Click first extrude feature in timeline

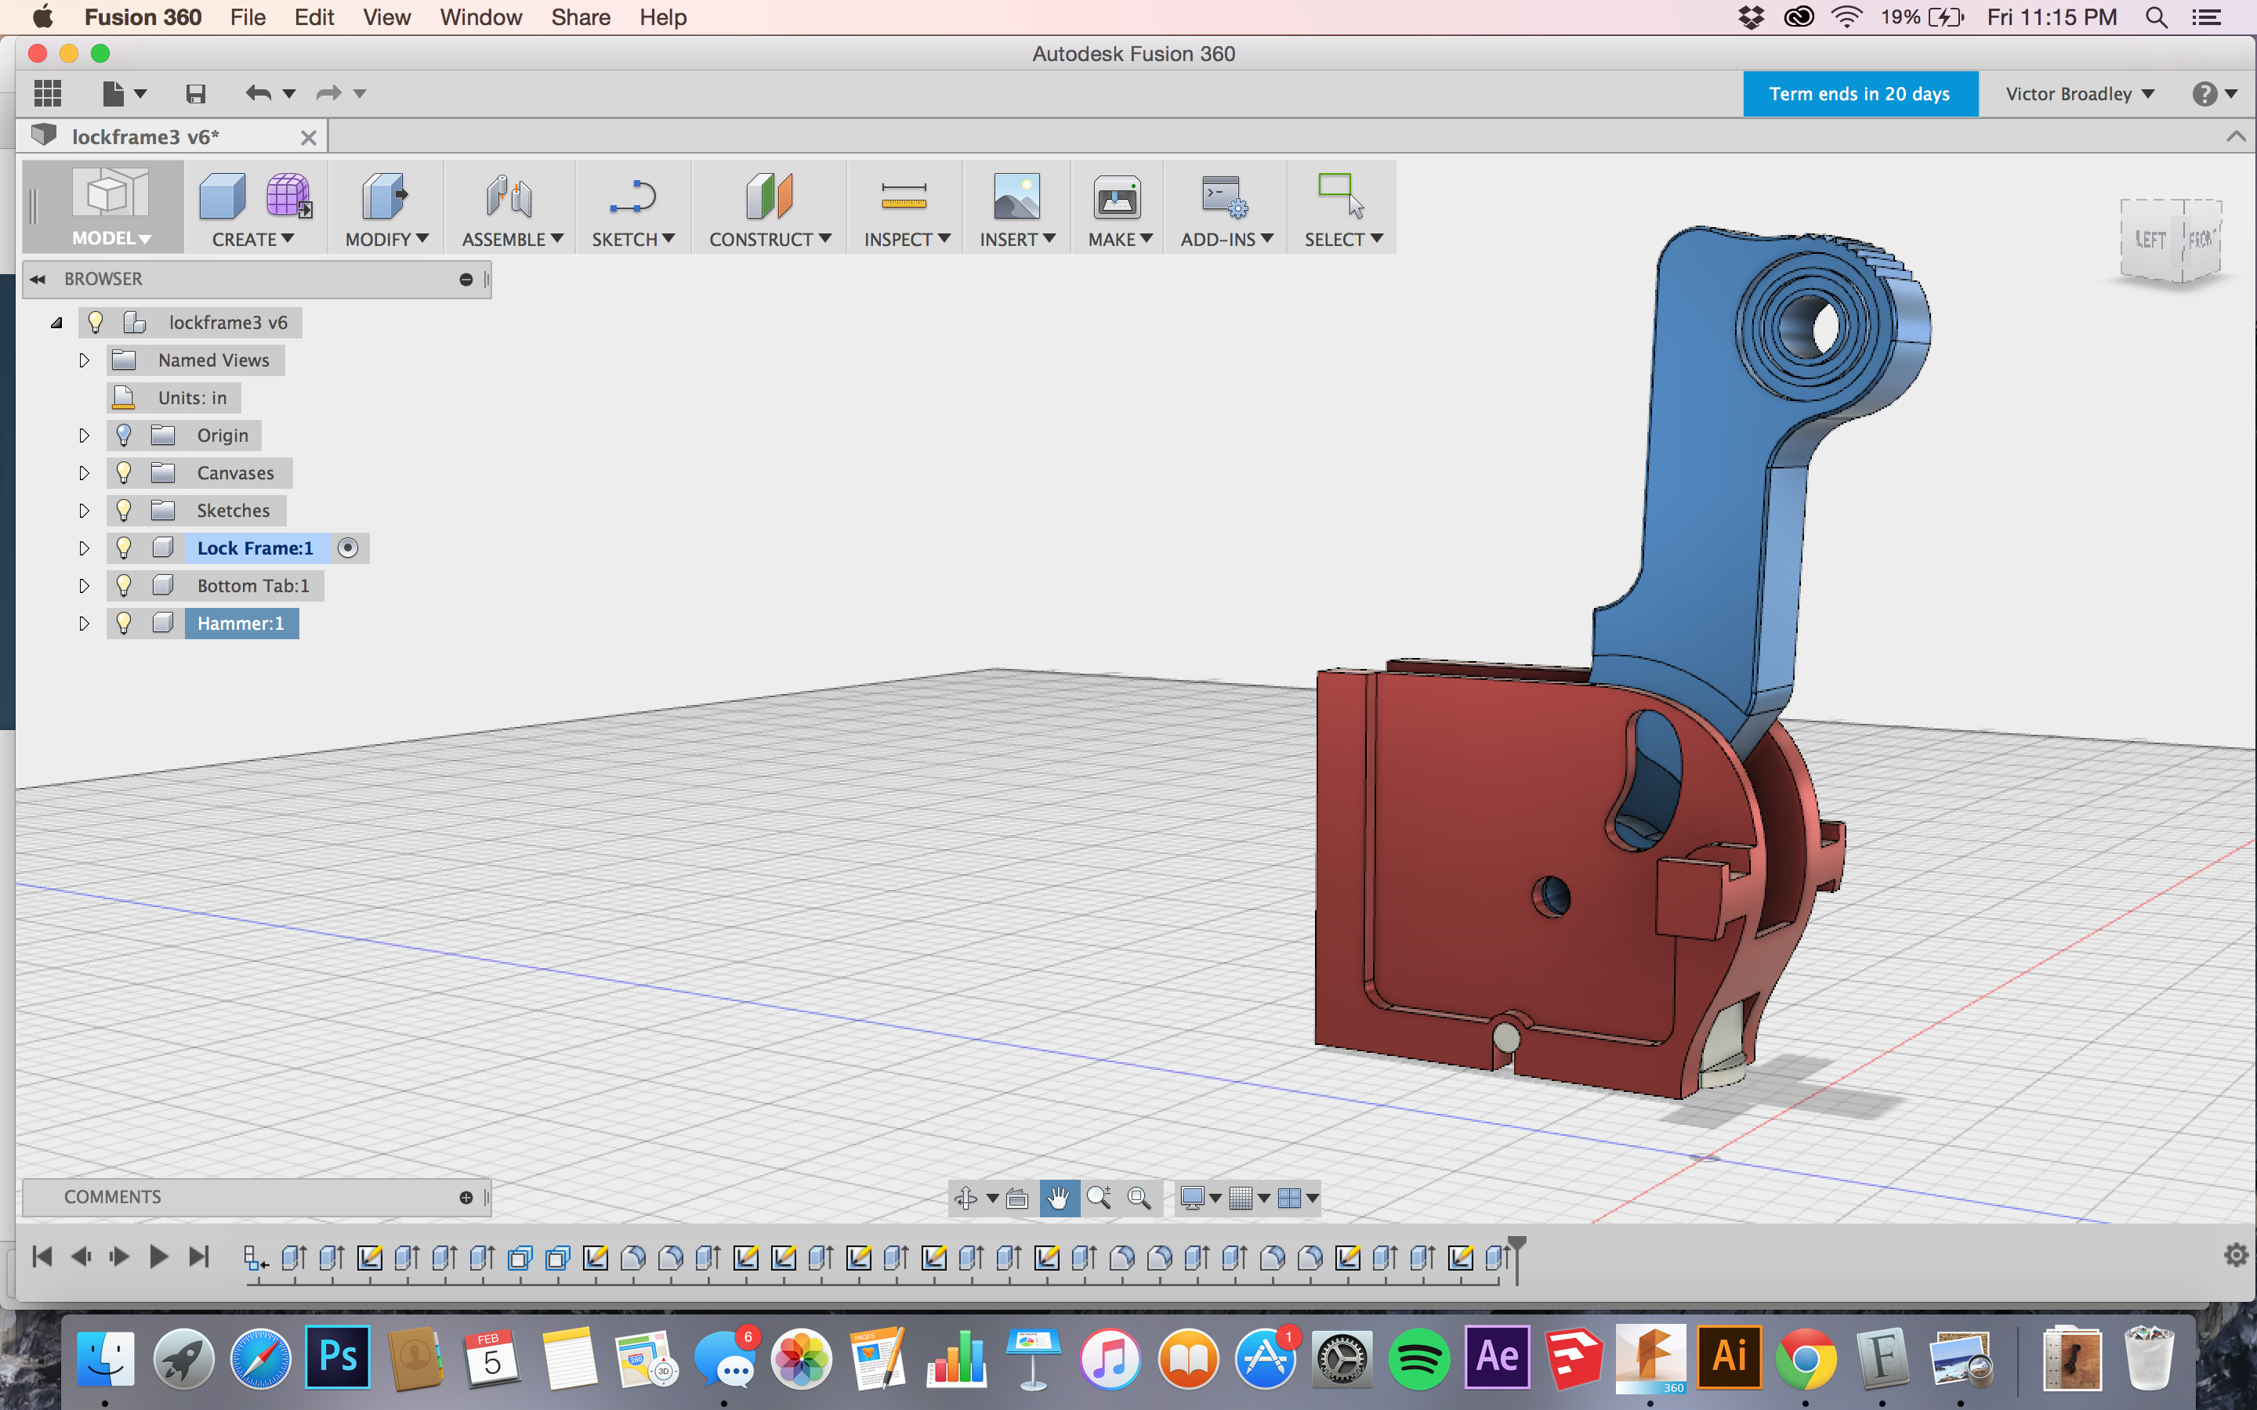coord(294,1257)
